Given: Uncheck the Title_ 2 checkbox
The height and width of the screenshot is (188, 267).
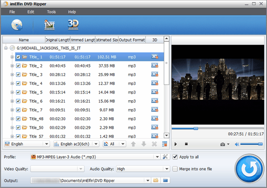Looking at the screenshot, I should click(x=18, y=66).
